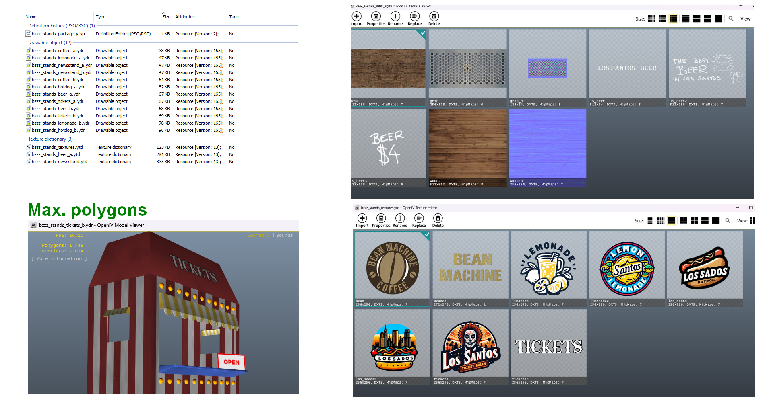The image size is (765, 402).
Task: Switch to Geometry tab in Model Viewer
Action: click(258, 235)
